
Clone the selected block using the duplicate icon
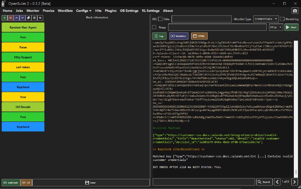pyautogui.click(x=29, y=18)
